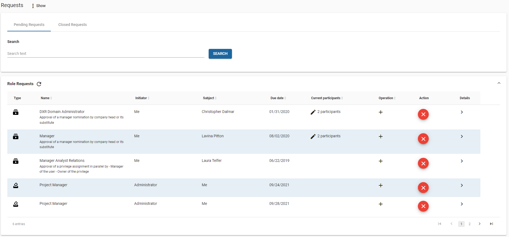The width and height of the screenshot is (509, 237).
Task: Add operation on the 09/24/2021 Project Manager row
Action: pyautogui.click(x=381, y=185)
